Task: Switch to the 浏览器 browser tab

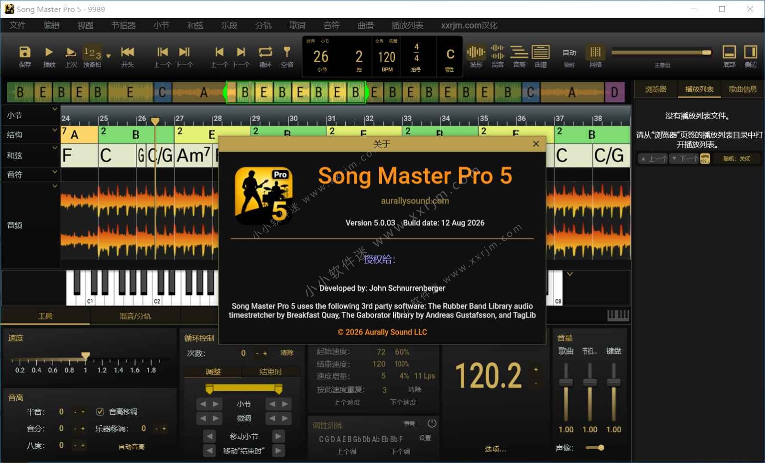Action: tap(656, 89)
